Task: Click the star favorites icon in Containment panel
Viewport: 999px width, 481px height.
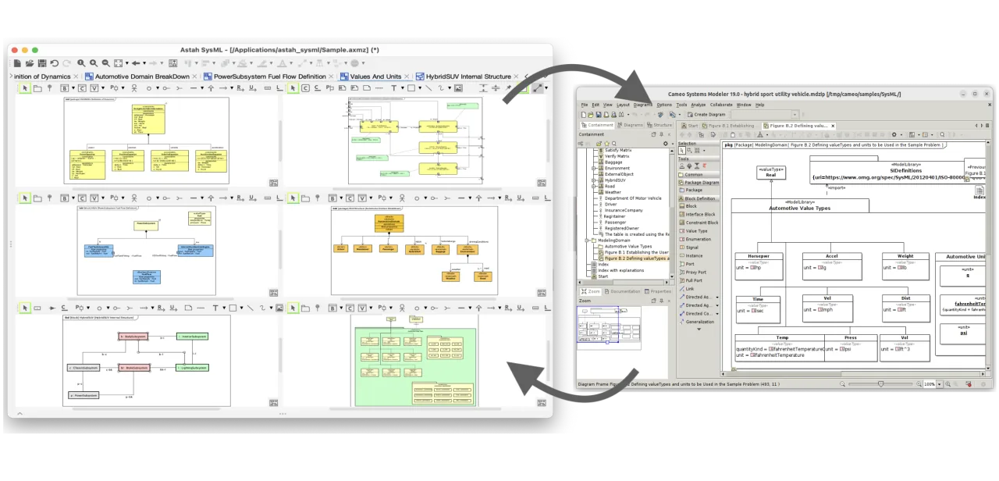Action: pos(606,144)
